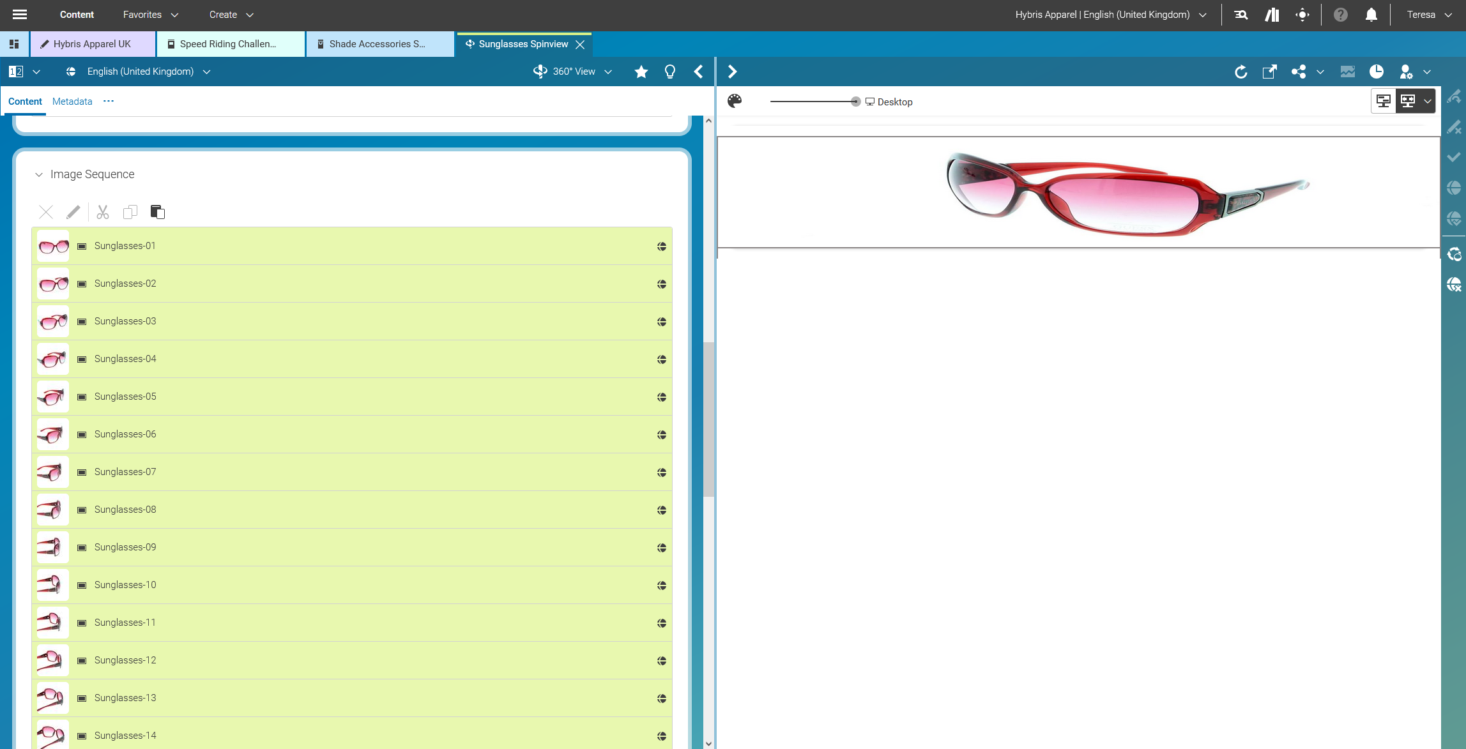Click the paste icon in Image Sequence
The image size is (1466, 749).
(157, 212)
